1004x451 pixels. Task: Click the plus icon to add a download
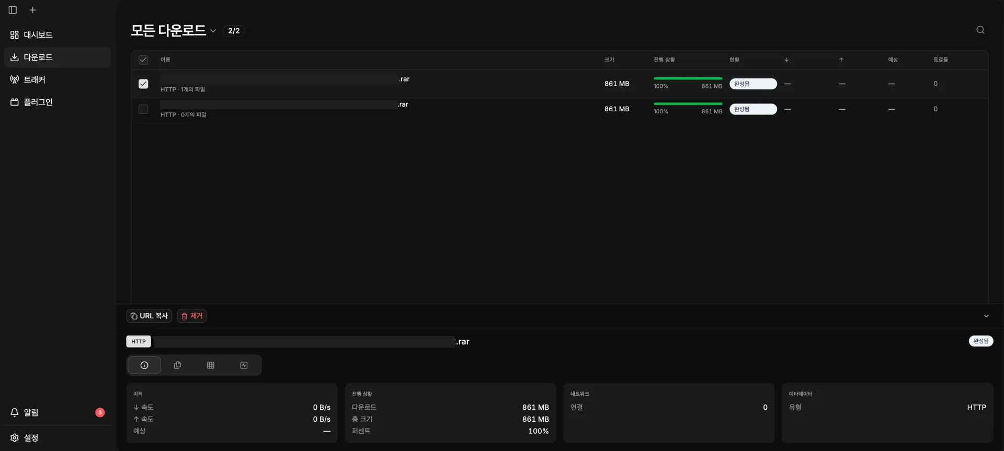point(32,10)
